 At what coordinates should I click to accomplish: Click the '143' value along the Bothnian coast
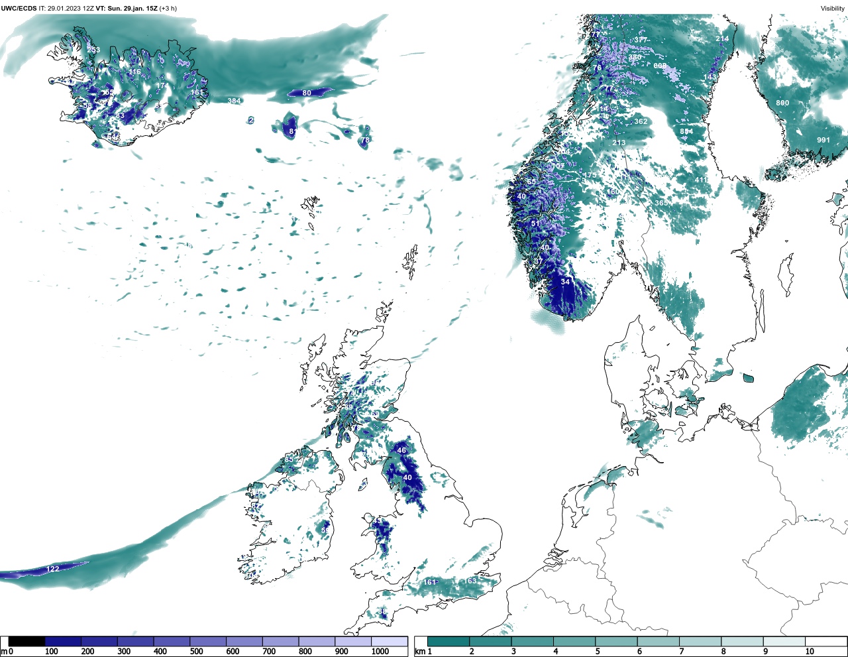710,77
